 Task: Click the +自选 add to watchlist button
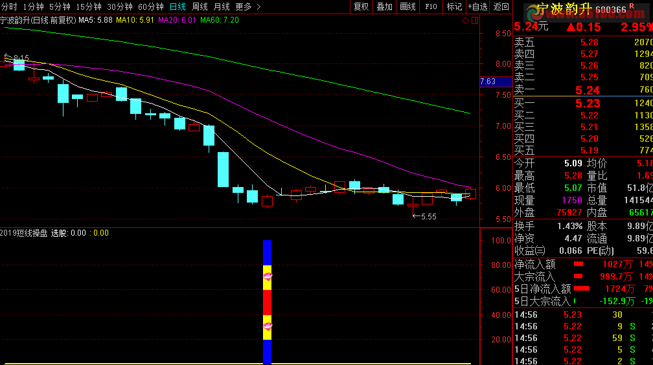coord(477,6)
